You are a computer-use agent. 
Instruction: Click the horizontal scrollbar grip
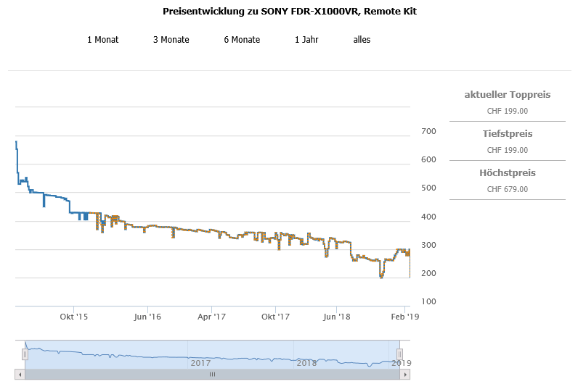(x=213, y=375)
